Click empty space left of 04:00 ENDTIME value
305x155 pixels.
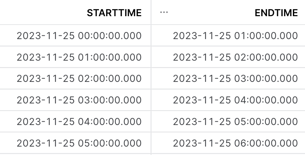click(162, 100)
